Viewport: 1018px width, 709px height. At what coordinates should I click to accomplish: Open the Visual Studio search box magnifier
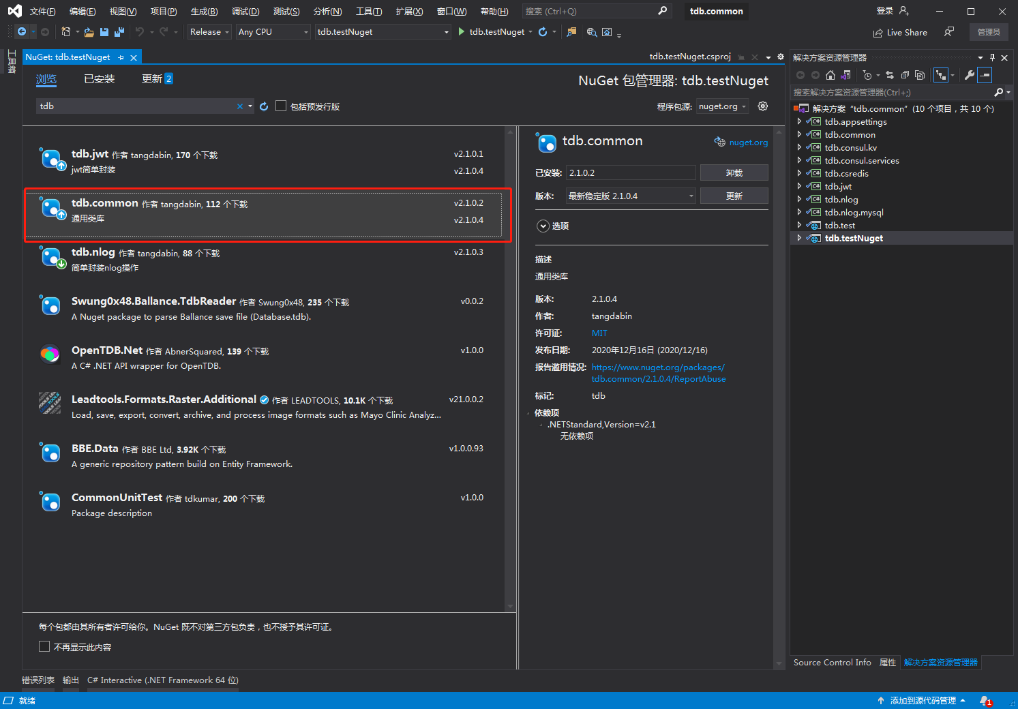tap(662, 11)
